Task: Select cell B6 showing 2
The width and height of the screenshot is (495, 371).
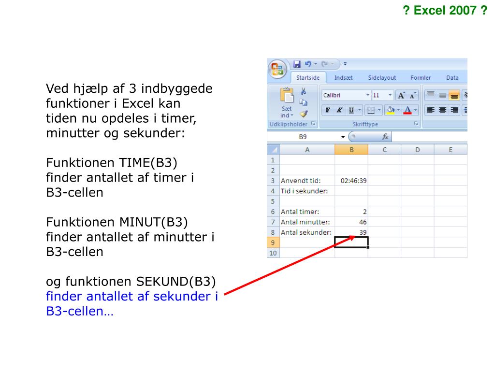Action: pos(351,212)
